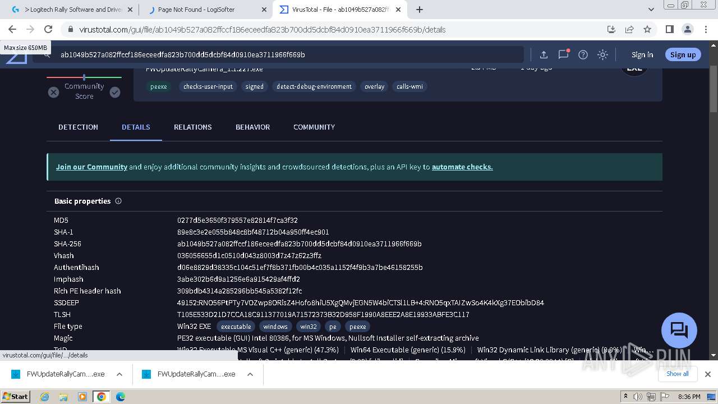Select the Imphash value
718x404 pixels.
[238, 279]
